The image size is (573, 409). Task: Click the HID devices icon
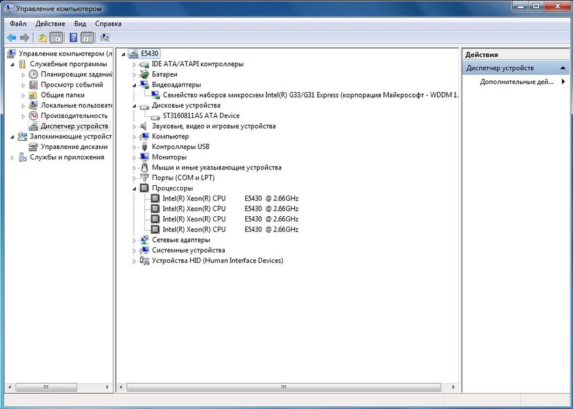tap(145, 261)
